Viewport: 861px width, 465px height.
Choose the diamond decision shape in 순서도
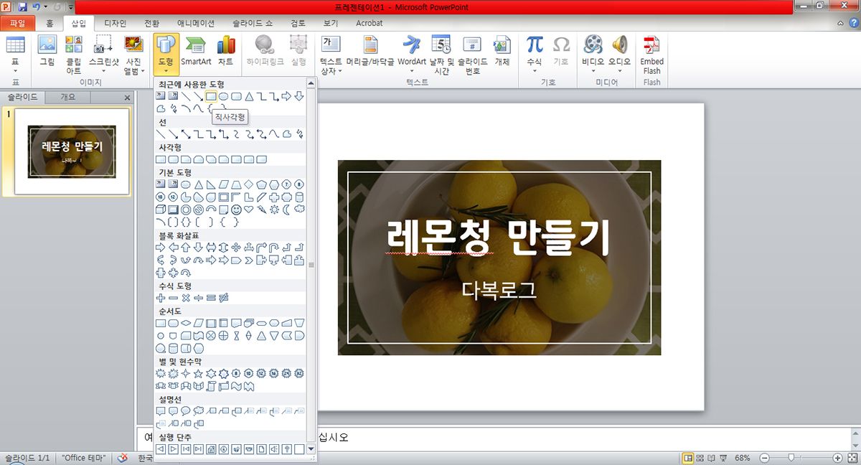[x=186, y=323]
